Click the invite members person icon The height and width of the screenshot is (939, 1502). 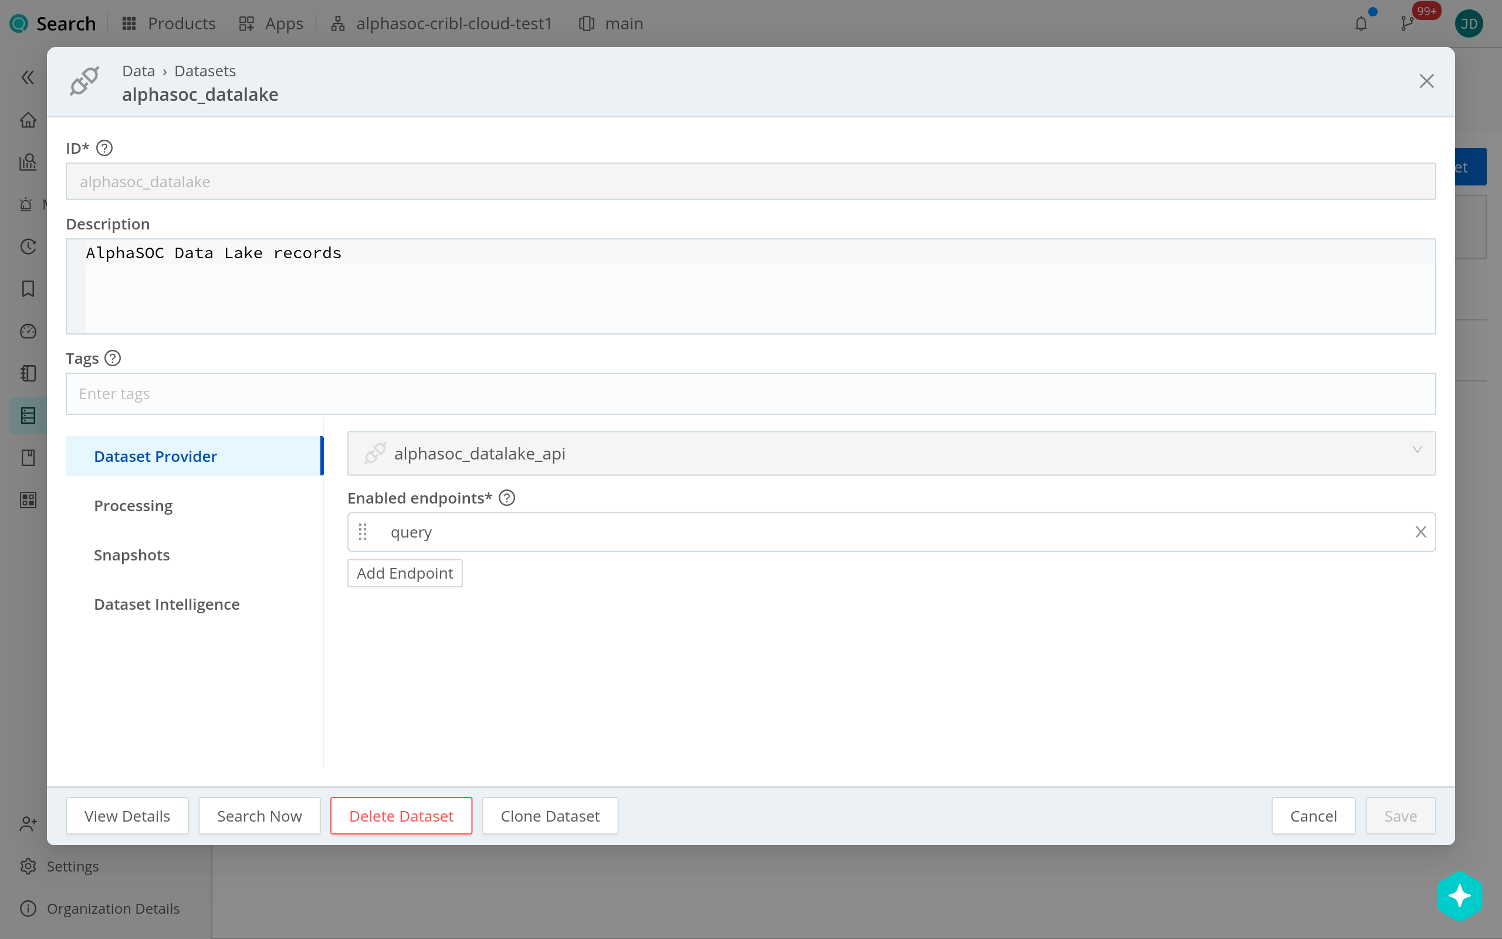[x=28, y=824]
